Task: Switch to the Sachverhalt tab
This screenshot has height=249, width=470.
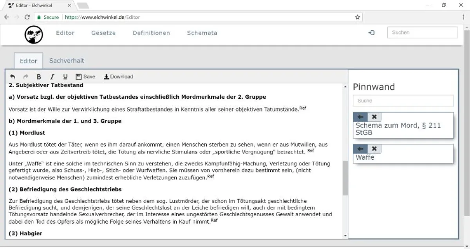Action: tap(67, 61)
